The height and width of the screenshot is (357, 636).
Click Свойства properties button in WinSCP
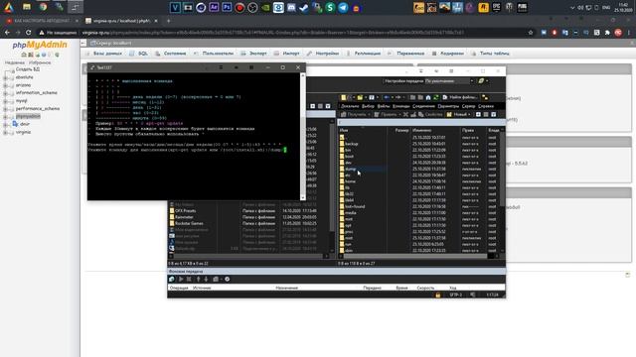click(x=430, y=115)
